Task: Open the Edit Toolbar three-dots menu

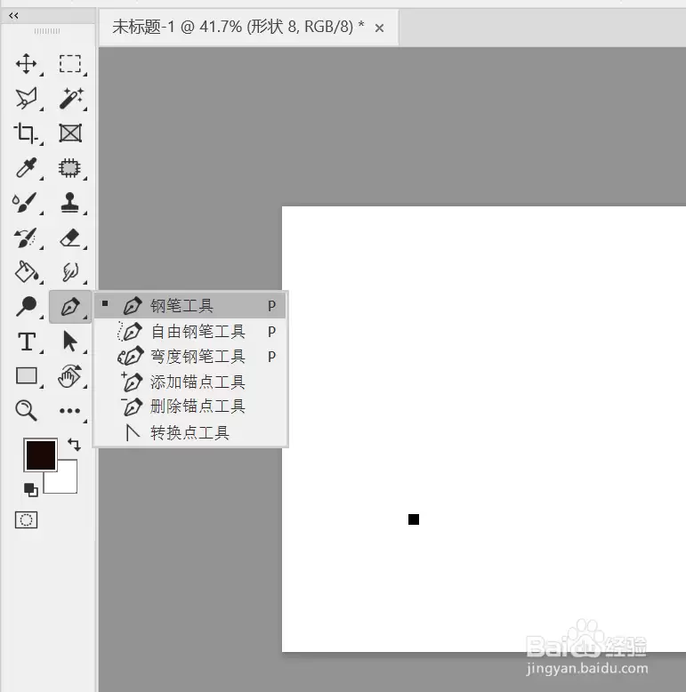Action: point(69,411)
